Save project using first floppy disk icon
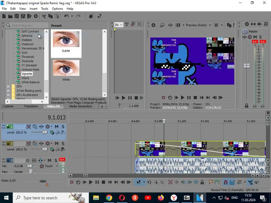This screenshot has width=271, height=203. pos(17,16)
